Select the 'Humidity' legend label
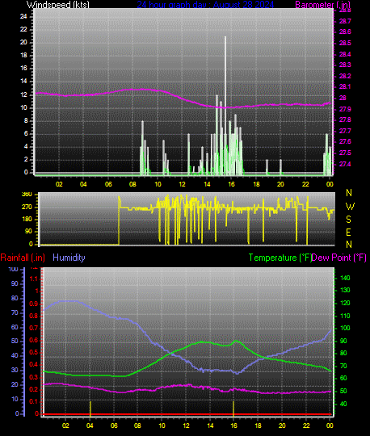Image resolution: width=370 pixels, height=436 pixels. pyautogui.click(x=69, y=258)
